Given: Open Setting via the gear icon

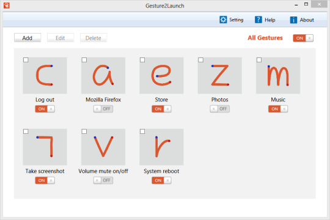Looking at the screenshot, I should 223,20.
